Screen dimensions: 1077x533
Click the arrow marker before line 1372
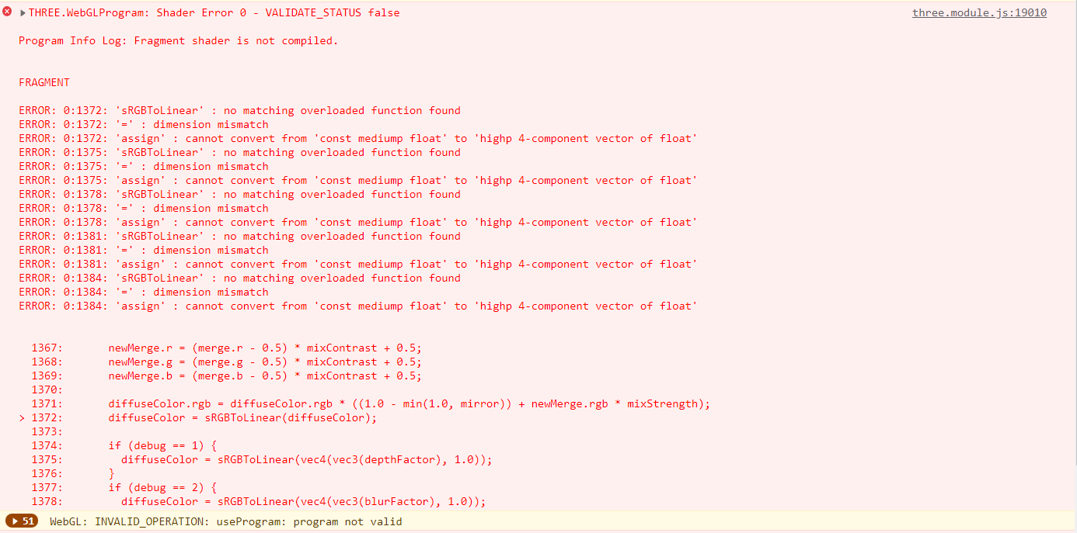click(x=23, y=418)
